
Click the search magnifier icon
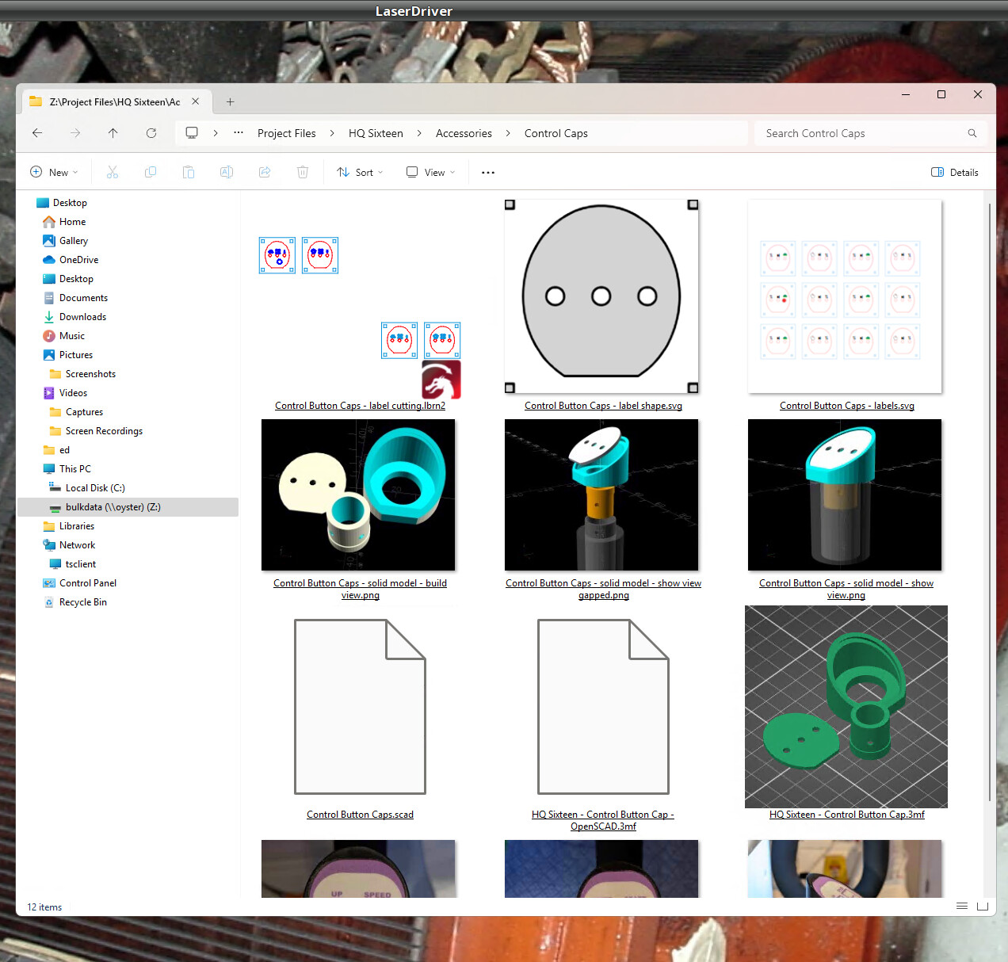pyautogui.click(x=972, y=133)
